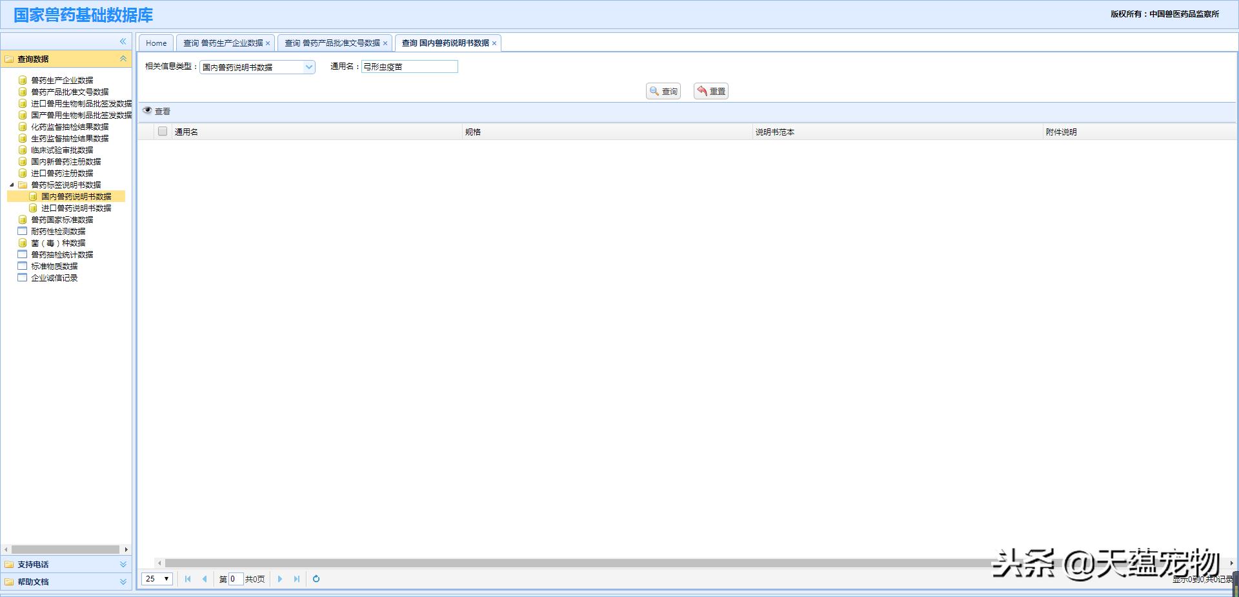Expand the 支持电话 panel

point(123,565)
